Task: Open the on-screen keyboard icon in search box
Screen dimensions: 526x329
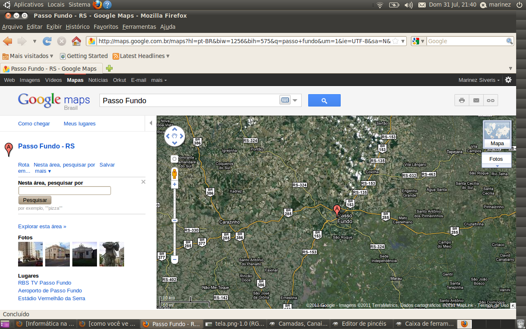Action: 285,100
